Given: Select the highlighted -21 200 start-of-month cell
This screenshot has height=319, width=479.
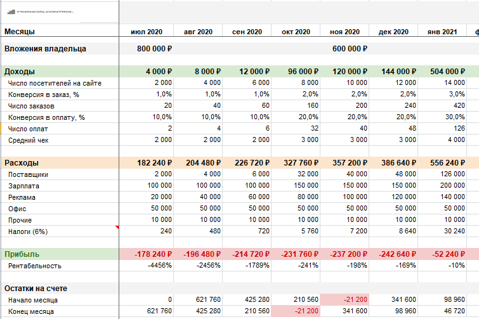Looking at the screenshot, I should pos(344,300).
